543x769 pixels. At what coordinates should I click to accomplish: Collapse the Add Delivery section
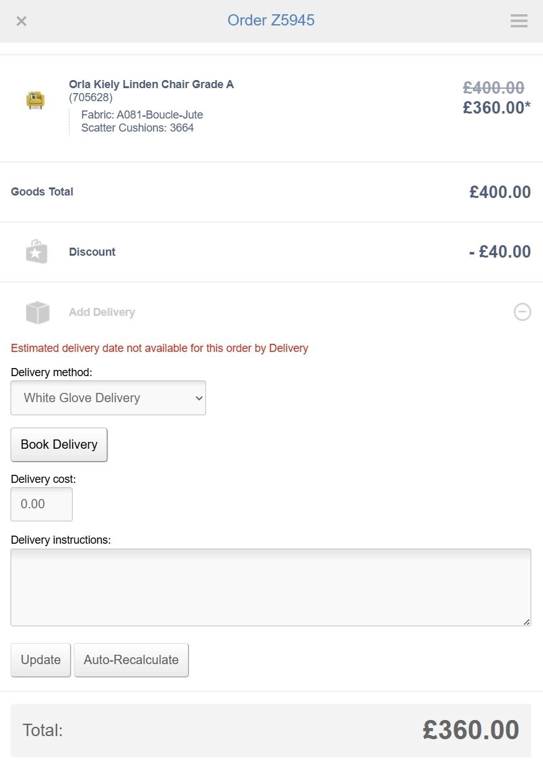523,312
